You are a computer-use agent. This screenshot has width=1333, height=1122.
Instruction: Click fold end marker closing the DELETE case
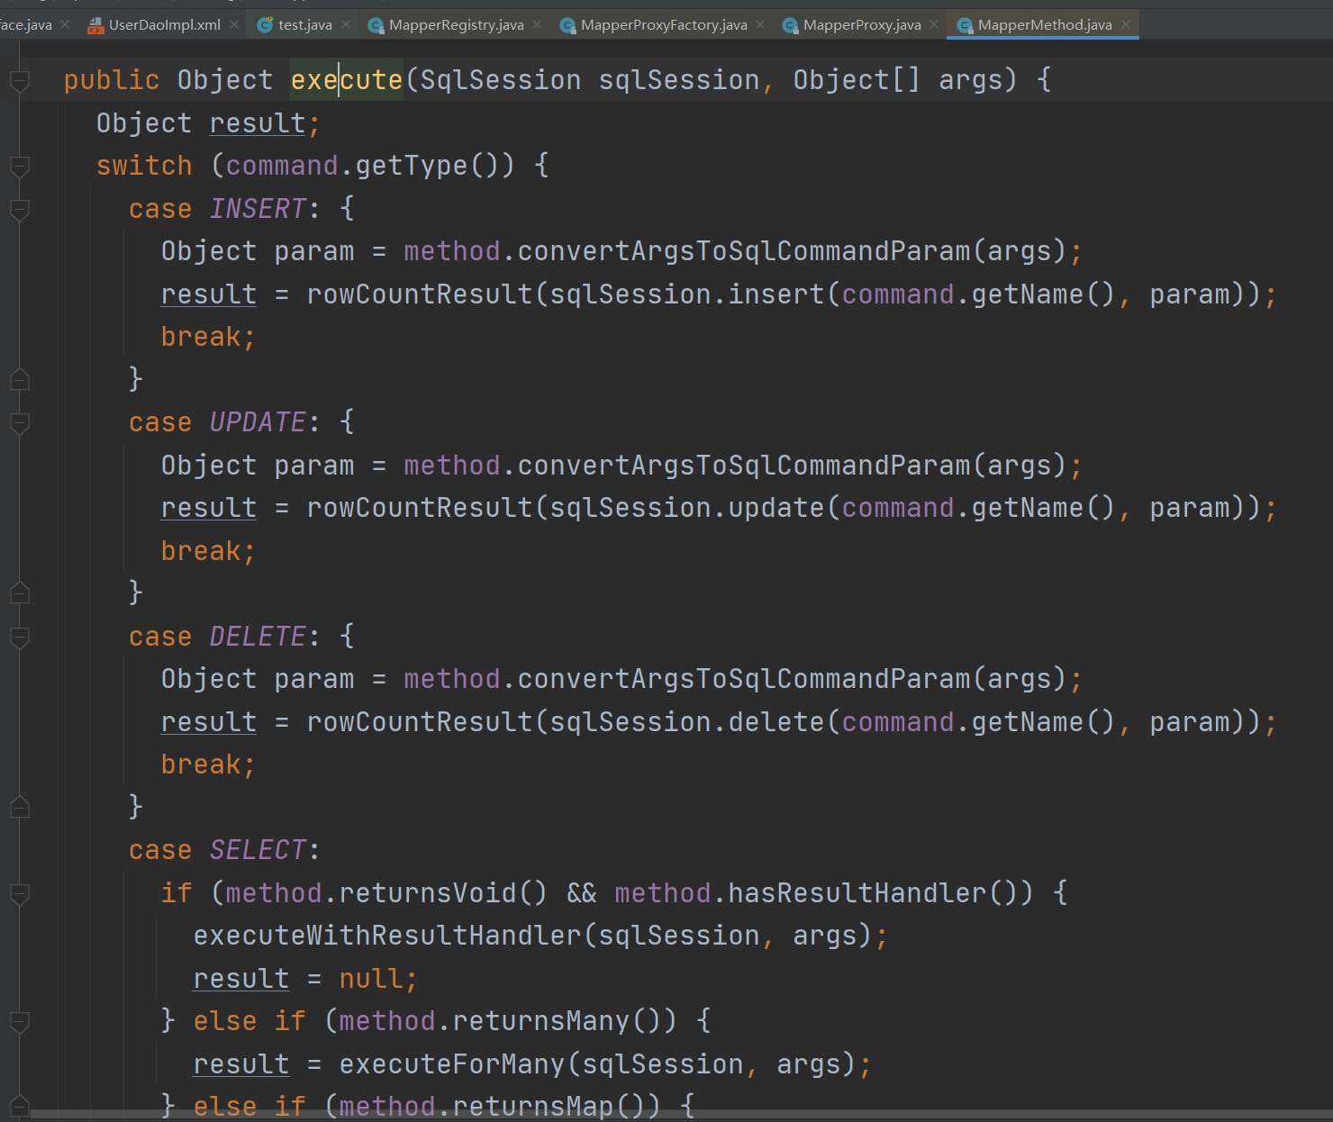coord(20,807)
